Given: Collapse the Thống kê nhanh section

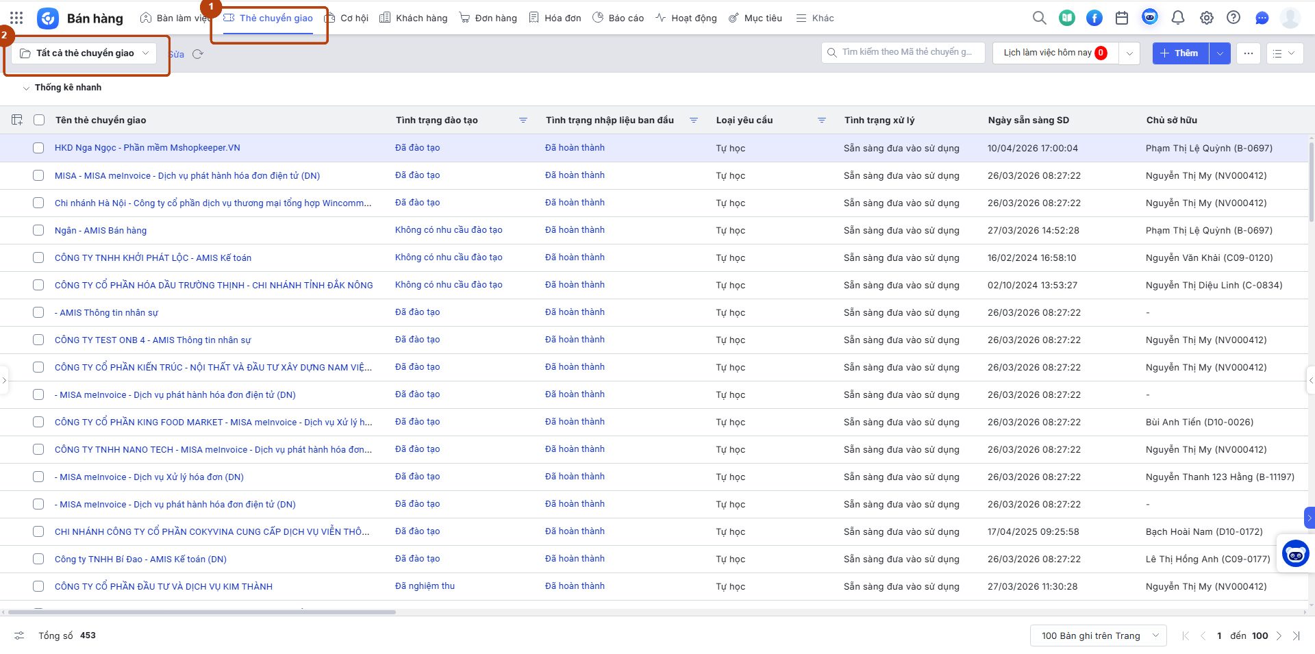Looking at the screenshot, I should 27,88.
